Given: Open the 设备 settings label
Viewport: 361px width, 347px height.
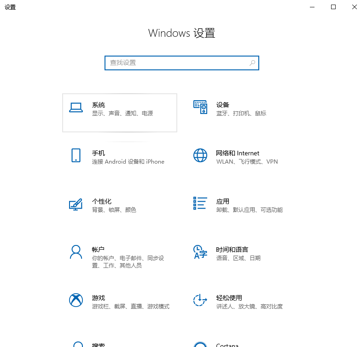Looking at the screenshot, I should tap(223, 105).
